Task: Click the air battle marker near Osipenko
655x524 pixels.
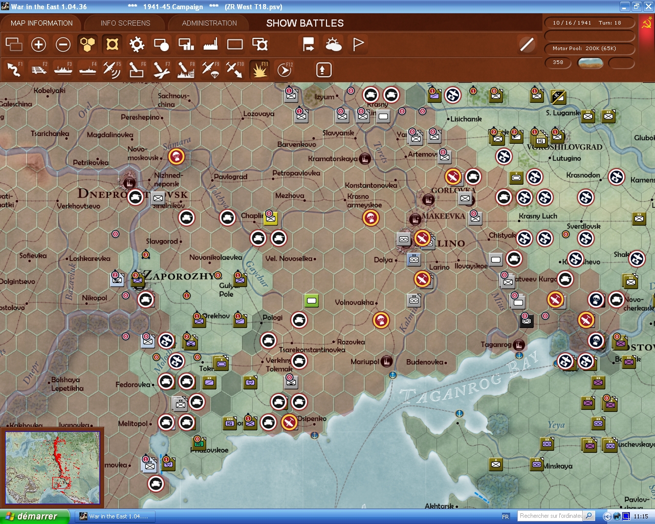Action: click(x=290, y=422)
